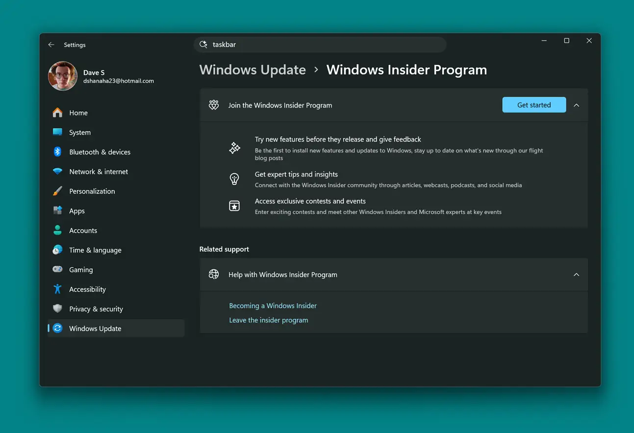Click the Apps icon in sidebar
Image resolution: width=634 pixels, height=433 pixels.
pyautogui.click(x=57, y=211)
